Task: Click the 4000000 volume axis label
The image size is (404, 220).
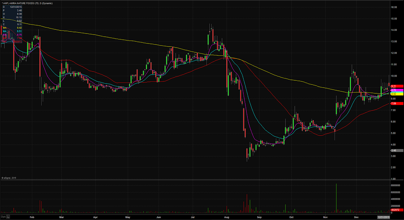Action: point(395,199)
